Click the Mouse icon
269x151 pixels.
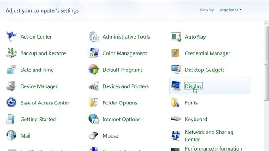[x=93, y=135]
